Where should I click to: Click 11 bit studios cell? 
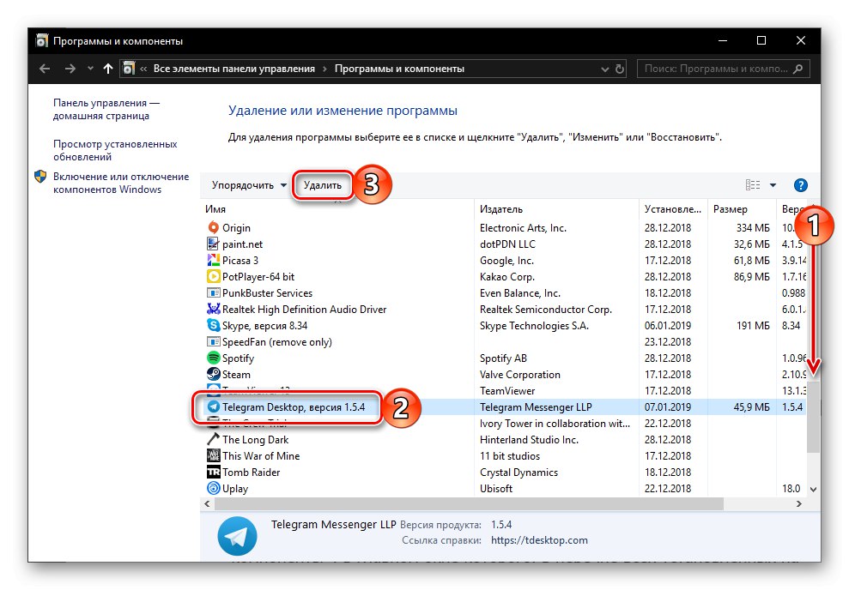tap(510, 456)
